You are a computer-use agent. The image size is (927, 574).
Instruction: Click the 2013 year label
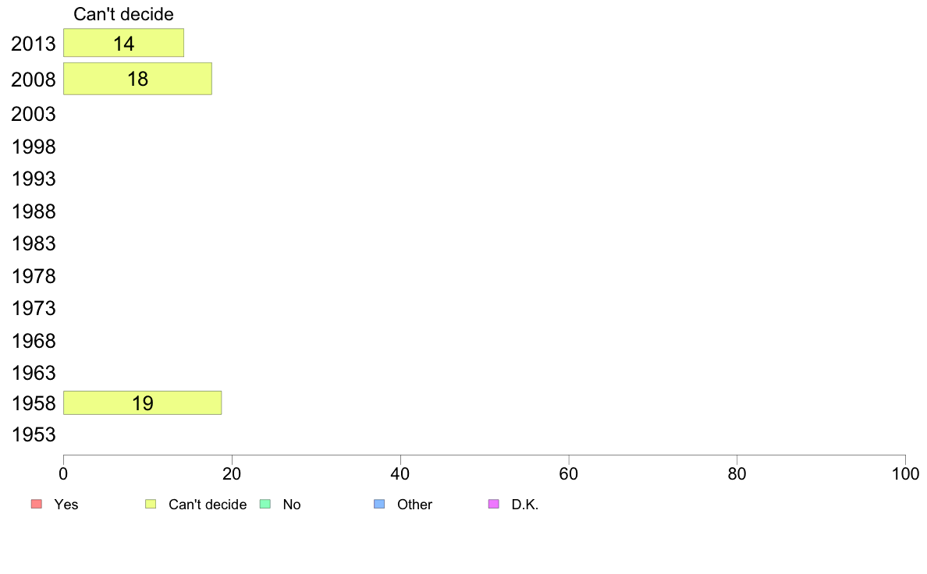33,44
